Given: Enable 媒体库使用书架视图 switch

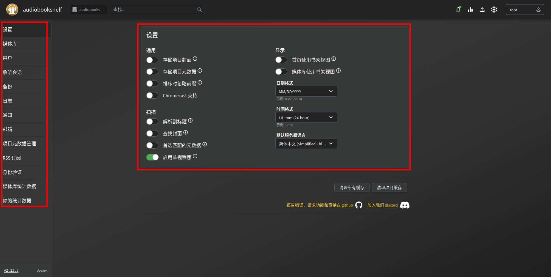Looking at the screenshot, I should 281,72.
